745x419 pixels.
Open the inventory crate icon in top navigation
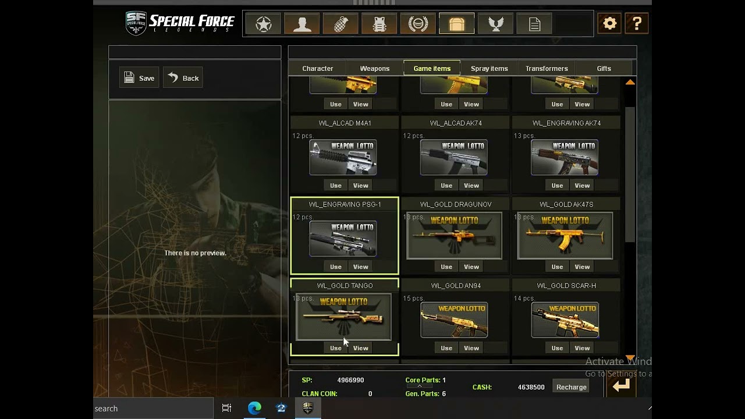point(457,24)
